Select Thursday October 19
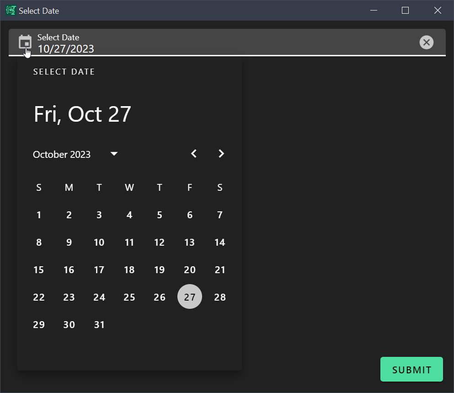Viewport: 454px width, 393px height. (x=160, y=270)
